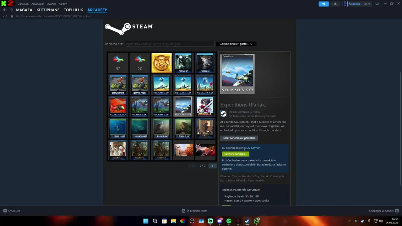The width and height of the screenshot is (402, 226).
Task: Open File Explorer from the taskbar
Action: point(173,221)
